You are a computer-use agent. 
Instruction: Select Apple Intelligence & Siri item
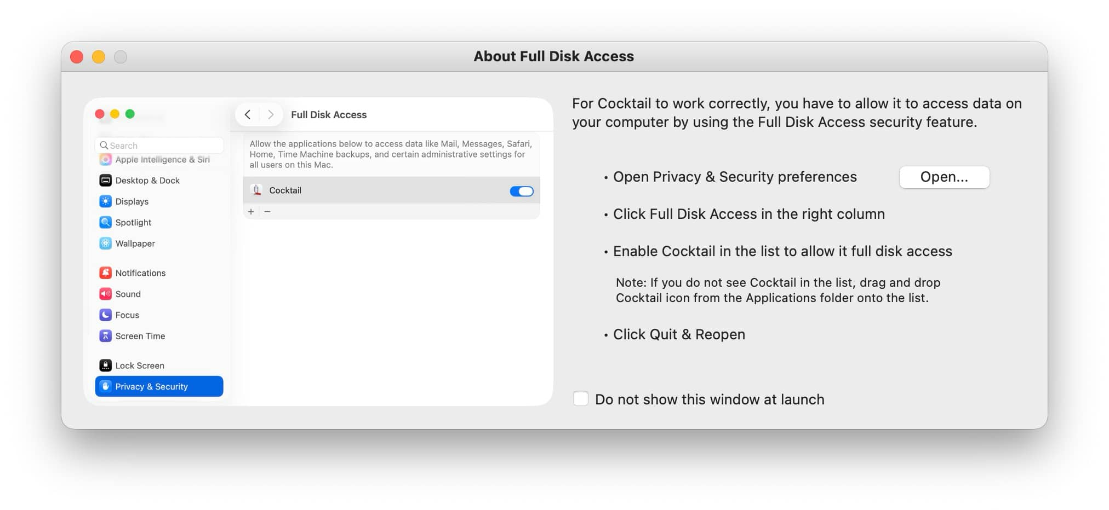(162, 160)
